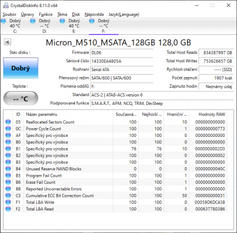
Task: Click the Firmware field DL06
Action: pos(121,53)
